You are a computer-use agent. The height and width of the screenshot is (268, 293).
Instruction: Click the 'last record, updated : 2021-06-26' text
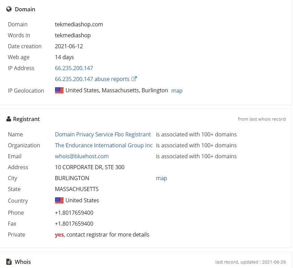(250, 262)
